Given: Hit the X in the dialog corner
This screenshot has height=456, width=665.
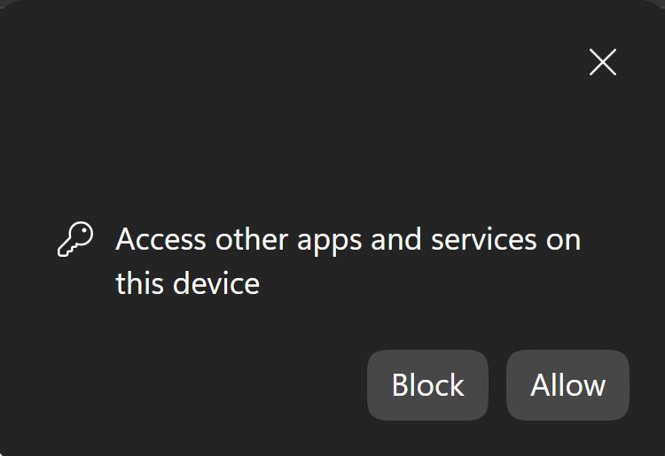Looking at the screenshot, I should coord(603,62).
